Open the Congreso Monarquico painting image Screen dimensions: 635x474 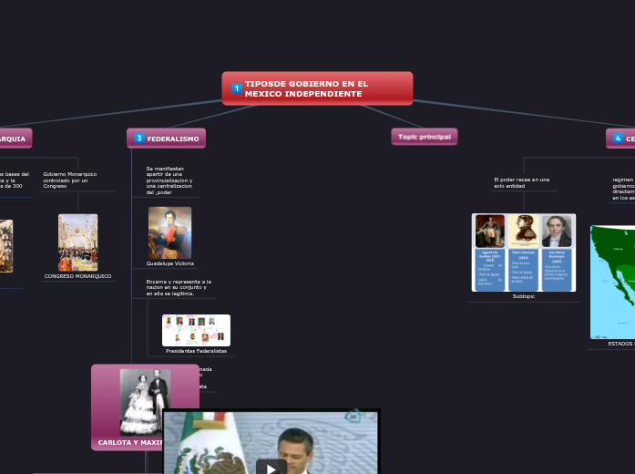pyautogui.click(x=77, y=242)
